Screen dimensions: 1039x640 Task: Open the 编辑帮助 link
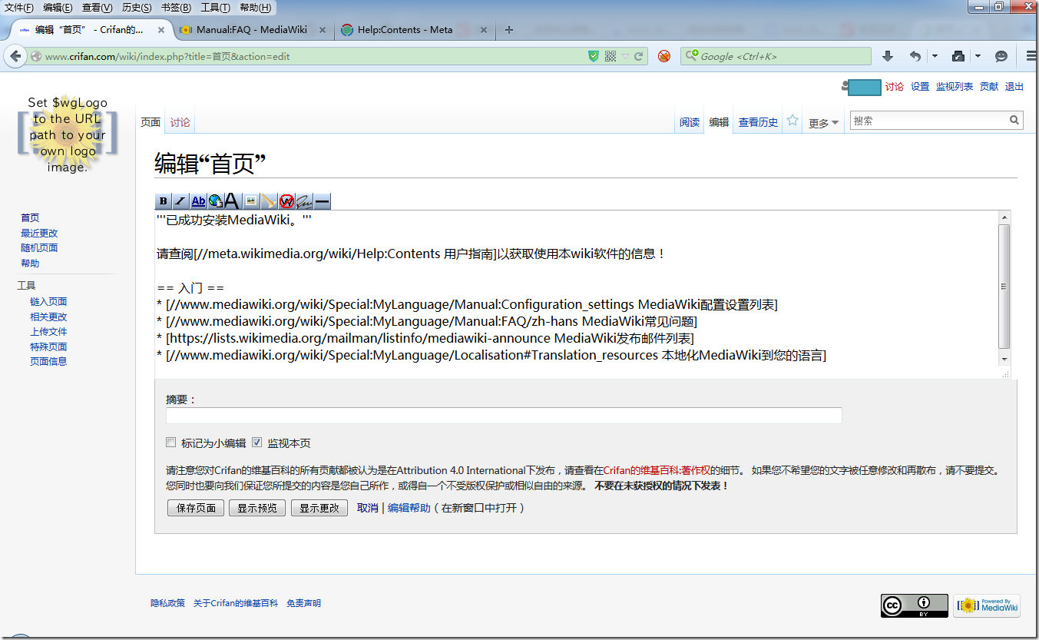click(409, 508)
